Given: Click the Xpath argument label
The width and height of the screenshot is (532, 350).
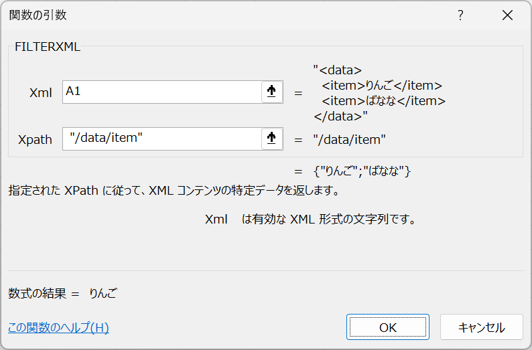Looking at the screenshot, I should 35,140.
